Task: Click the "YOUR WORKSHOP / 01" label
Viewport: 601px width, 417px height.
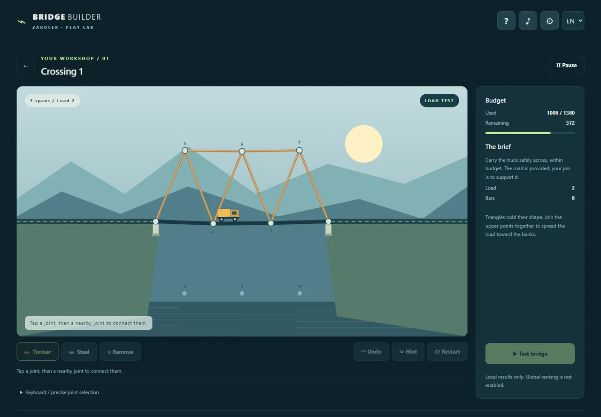Action: coord(75,59)
